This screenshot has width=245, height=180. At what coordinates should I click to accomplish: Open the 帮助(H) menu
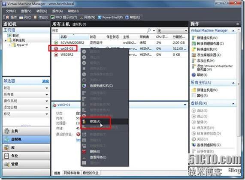pos(73,11)
